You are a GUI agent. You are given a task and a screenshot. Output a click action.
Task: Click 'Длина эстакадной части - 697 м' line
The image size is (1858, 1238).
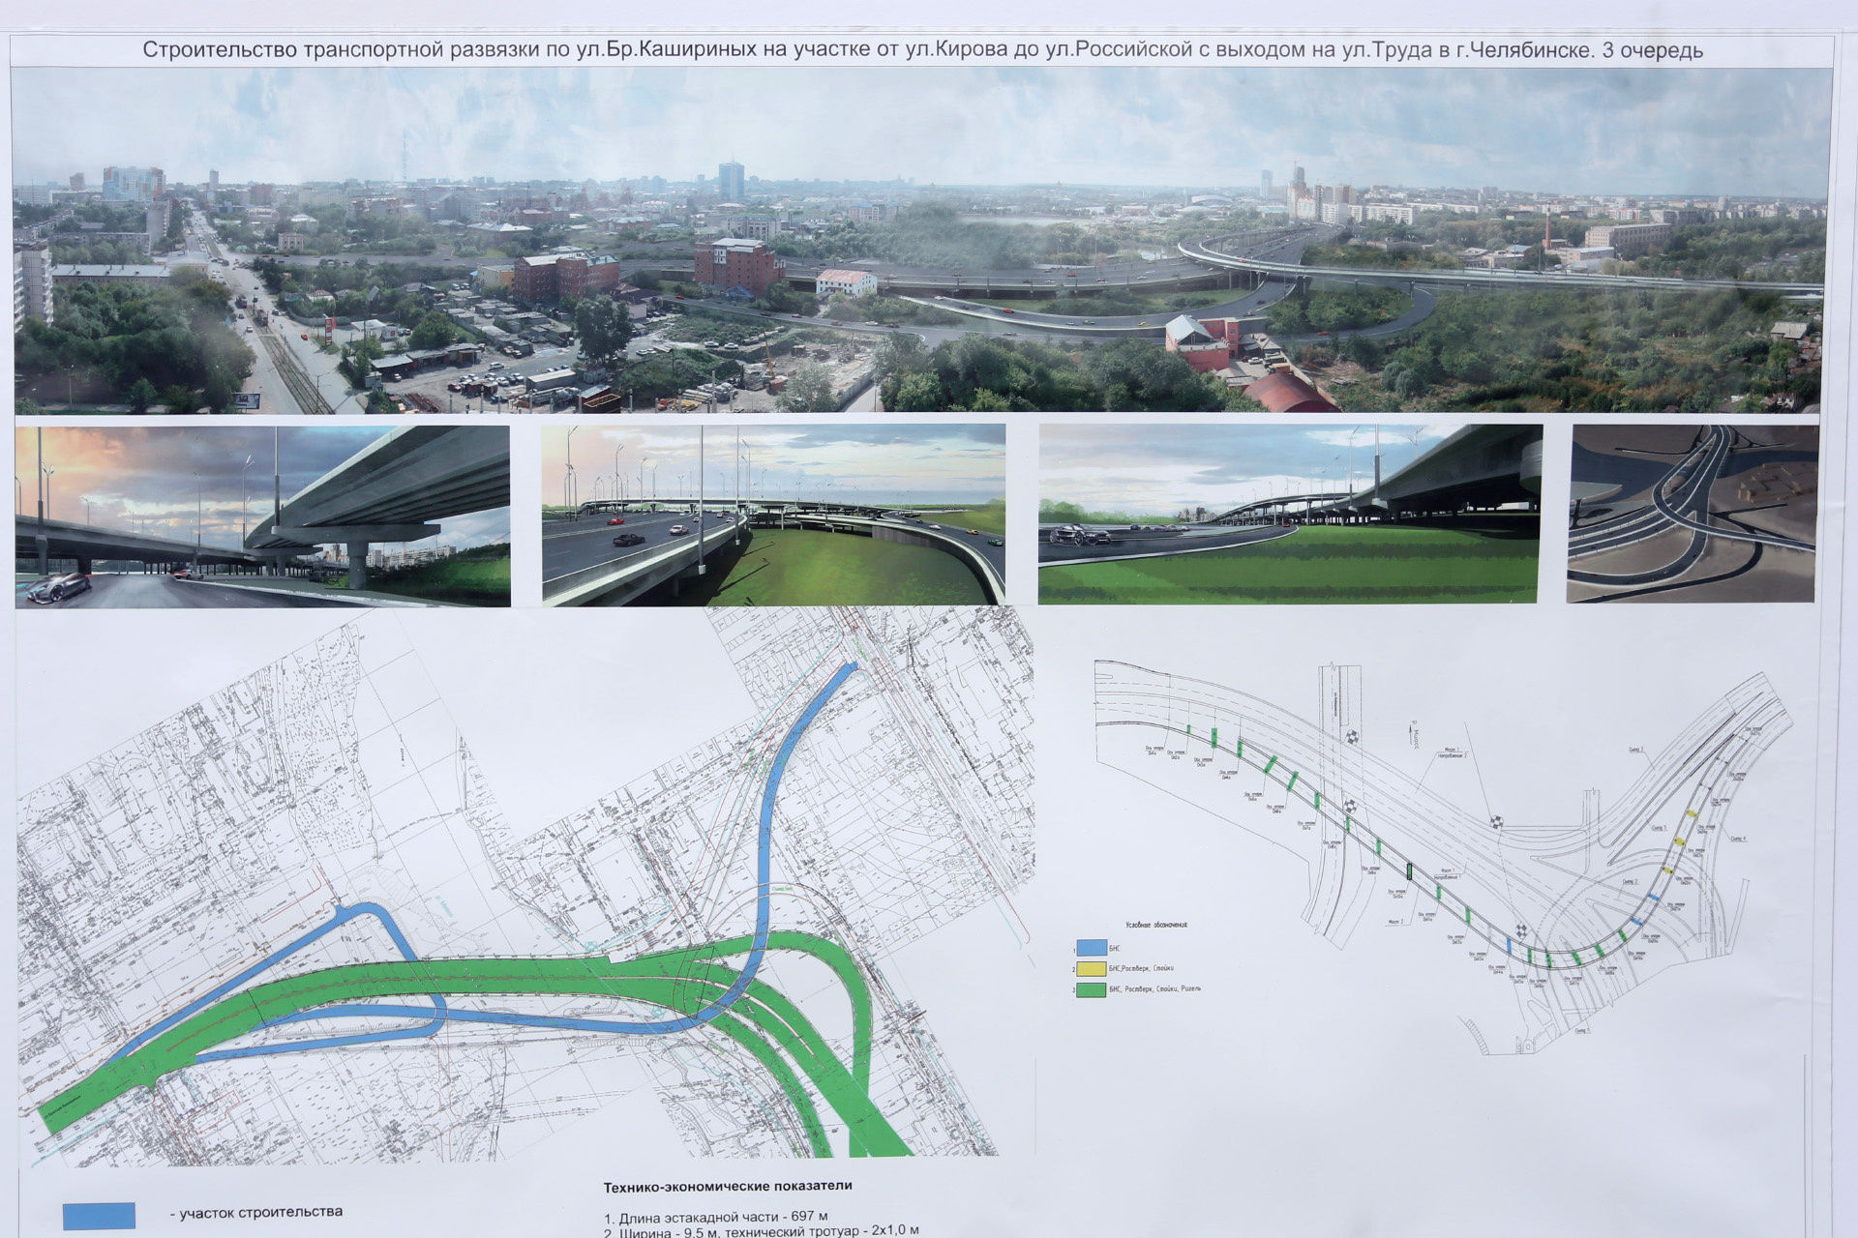tap(716, 1216)
